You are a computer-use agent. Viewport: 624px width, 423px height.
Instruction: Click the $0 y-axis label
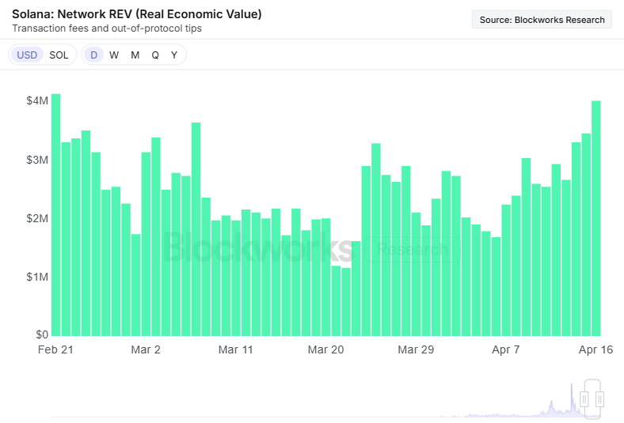[42, 334]
